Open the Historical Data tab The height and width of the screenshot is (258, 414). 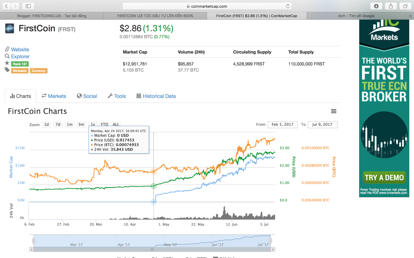click(156, 96)
